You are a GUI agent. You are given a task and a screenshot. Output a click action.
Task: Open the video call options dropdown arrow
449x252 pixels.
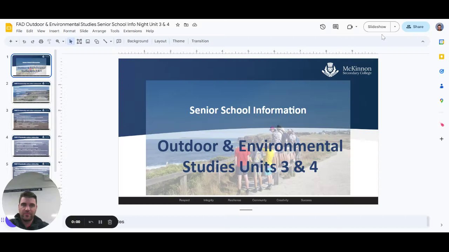[x=356, y=27]
